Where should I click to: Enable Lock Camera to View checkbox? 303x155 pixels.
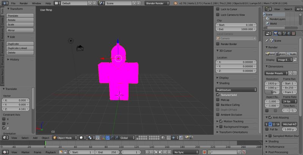[x=218, y=15]
